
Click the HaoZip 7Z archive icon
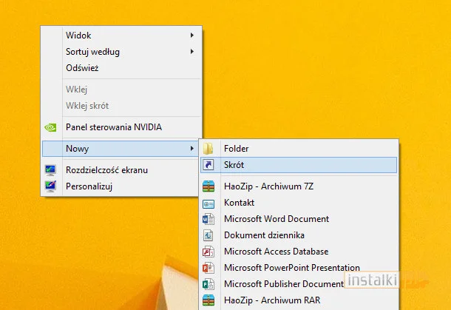click(x=208, y=186)
